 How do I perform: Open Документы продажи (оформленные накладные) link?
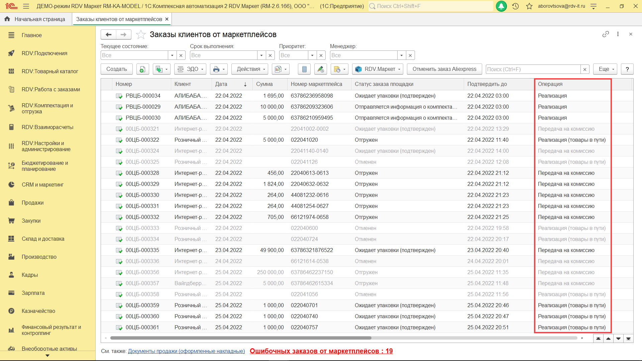tap(186, 351)
